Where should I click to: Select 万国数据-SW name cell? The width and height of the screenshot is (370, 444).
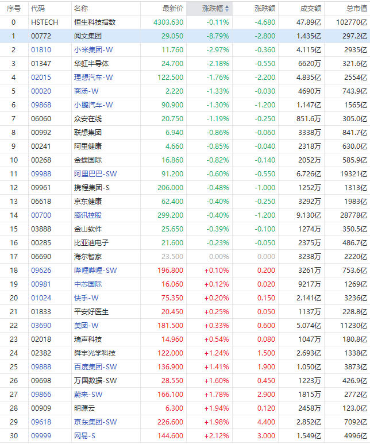tap(95, 381)
